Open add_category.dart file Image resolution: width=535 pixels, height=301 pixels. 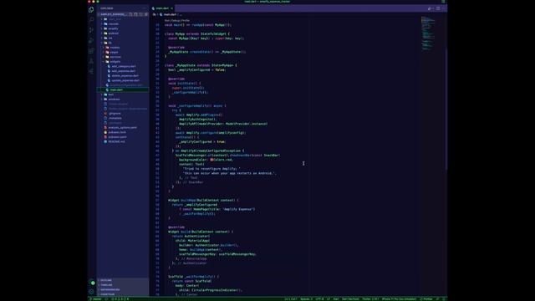point(124,66)
